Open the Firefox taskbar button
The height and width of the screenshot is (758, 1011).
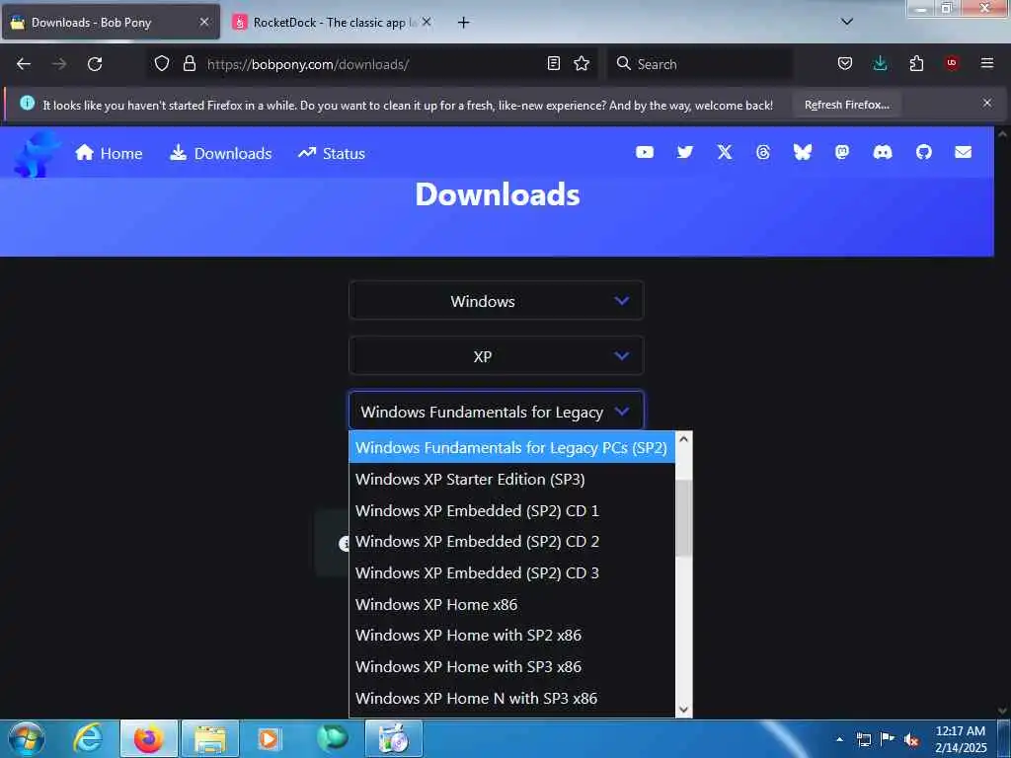click(x=149, y=738)
